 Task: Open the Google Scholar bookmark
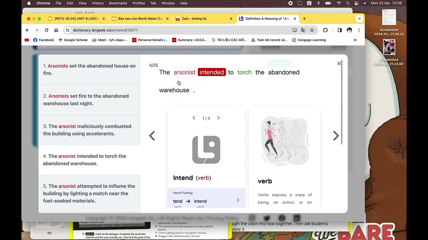[73, 40]
